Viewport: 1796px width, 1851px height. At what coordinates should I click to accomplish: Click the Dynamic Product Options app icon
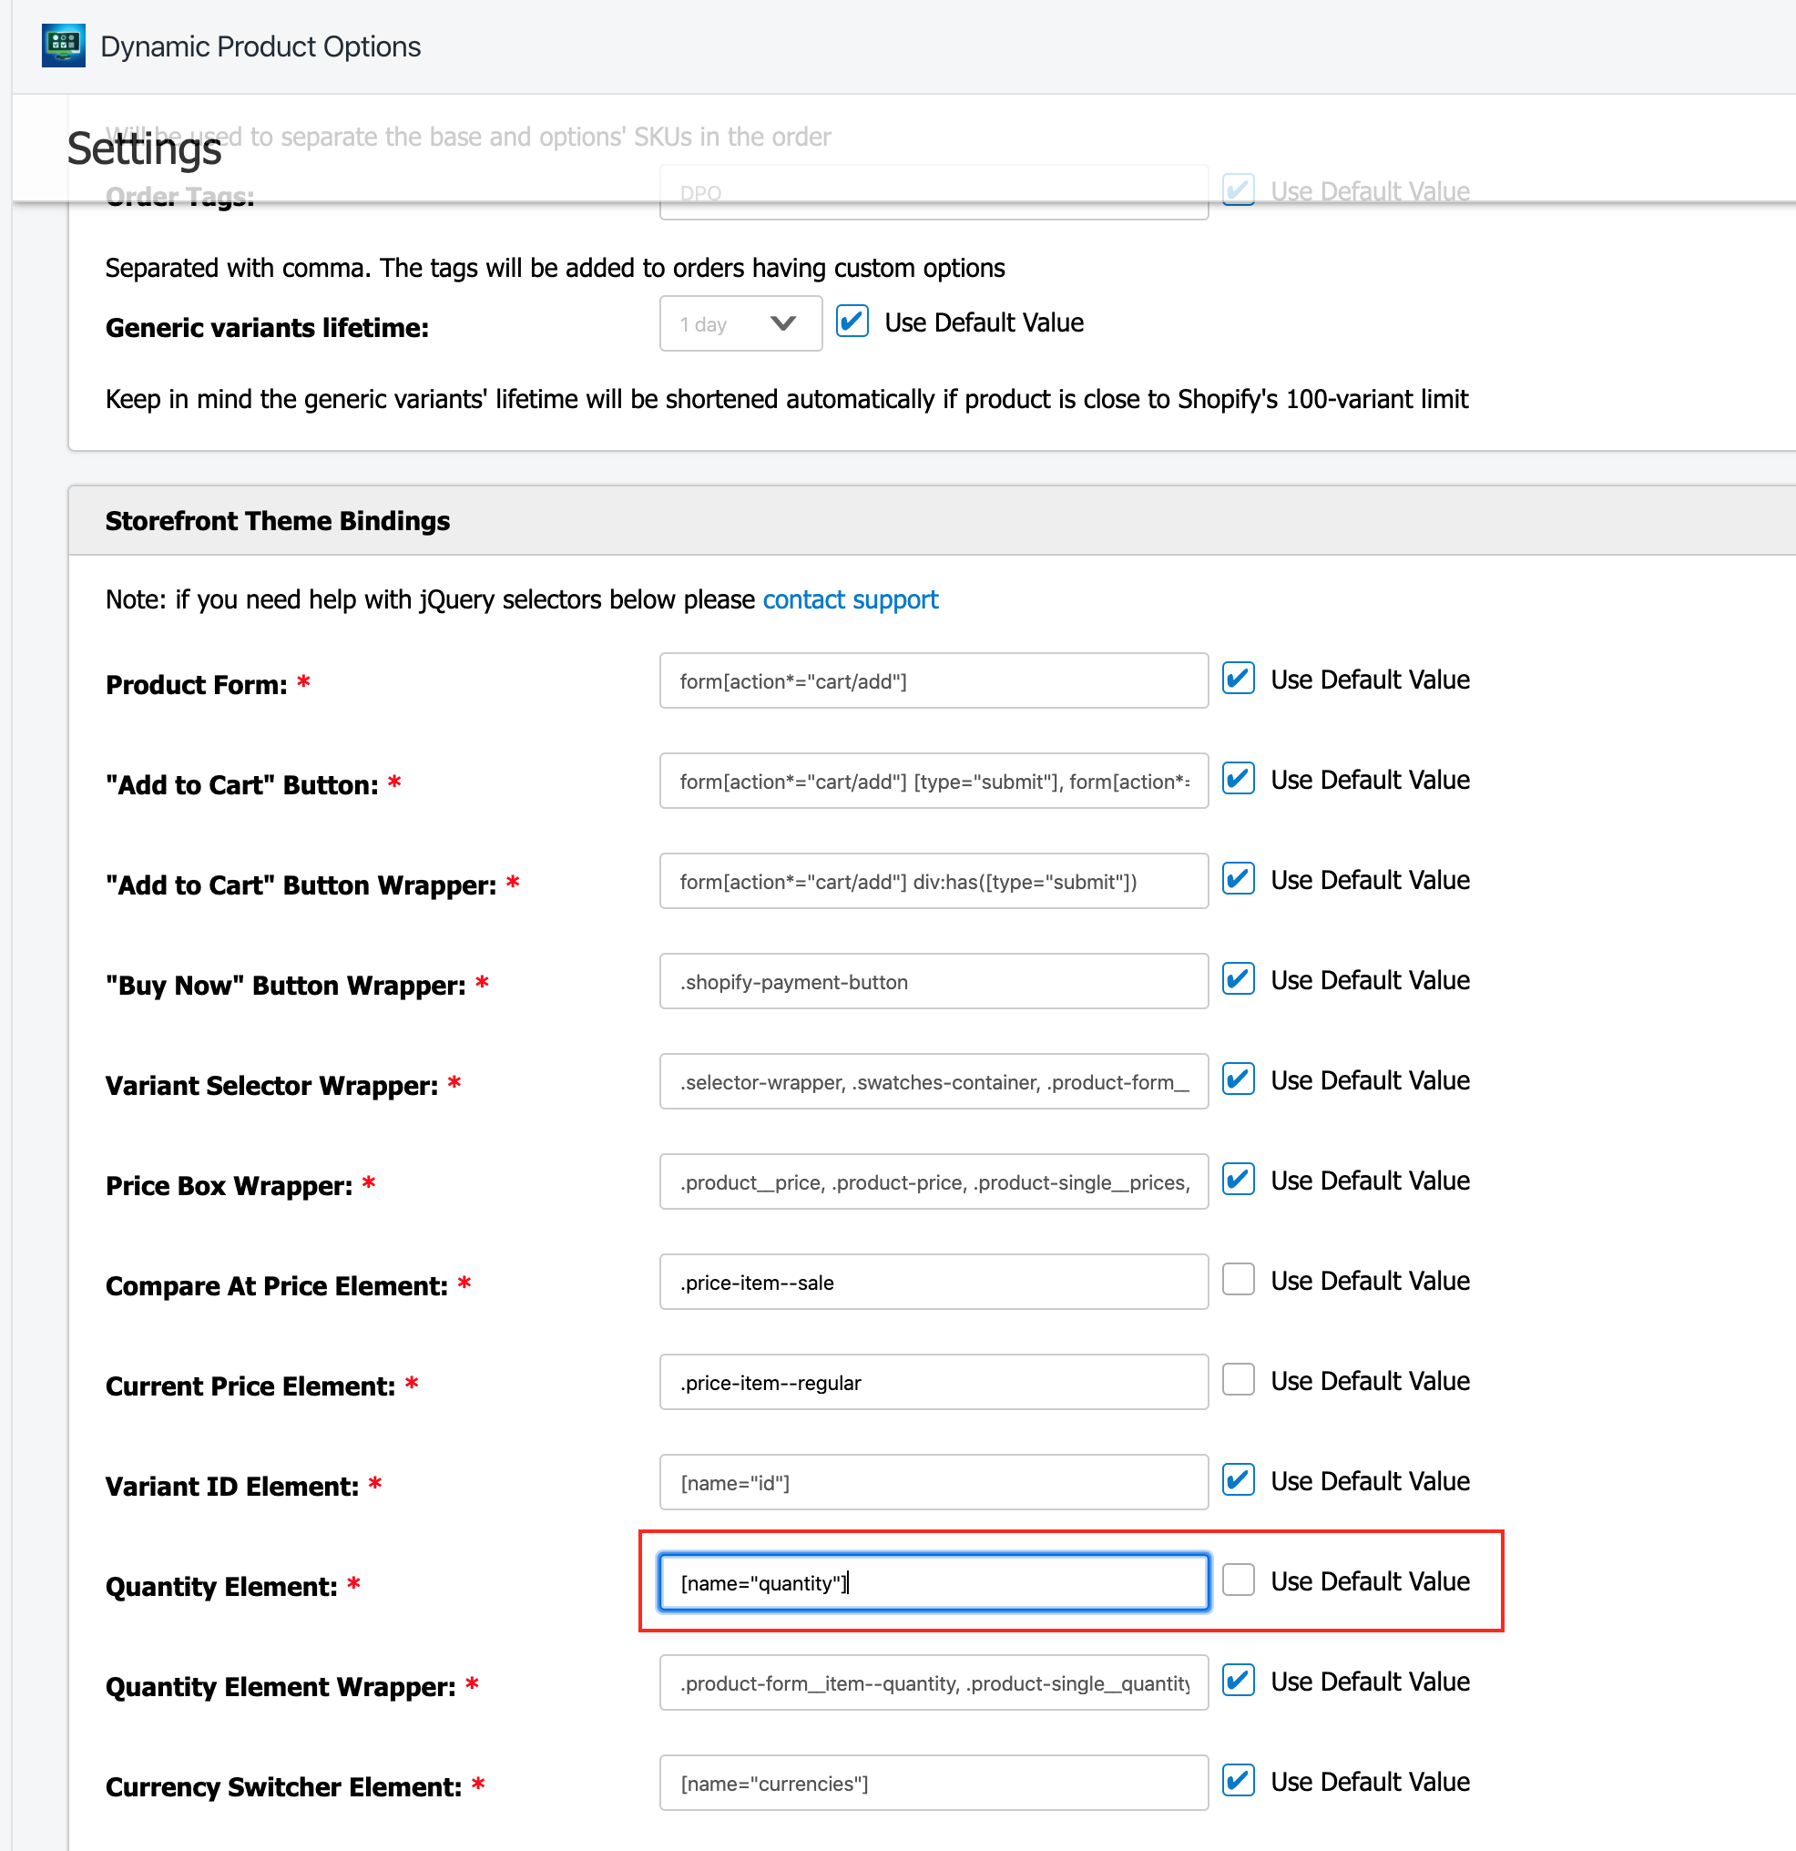coord(63,46)
